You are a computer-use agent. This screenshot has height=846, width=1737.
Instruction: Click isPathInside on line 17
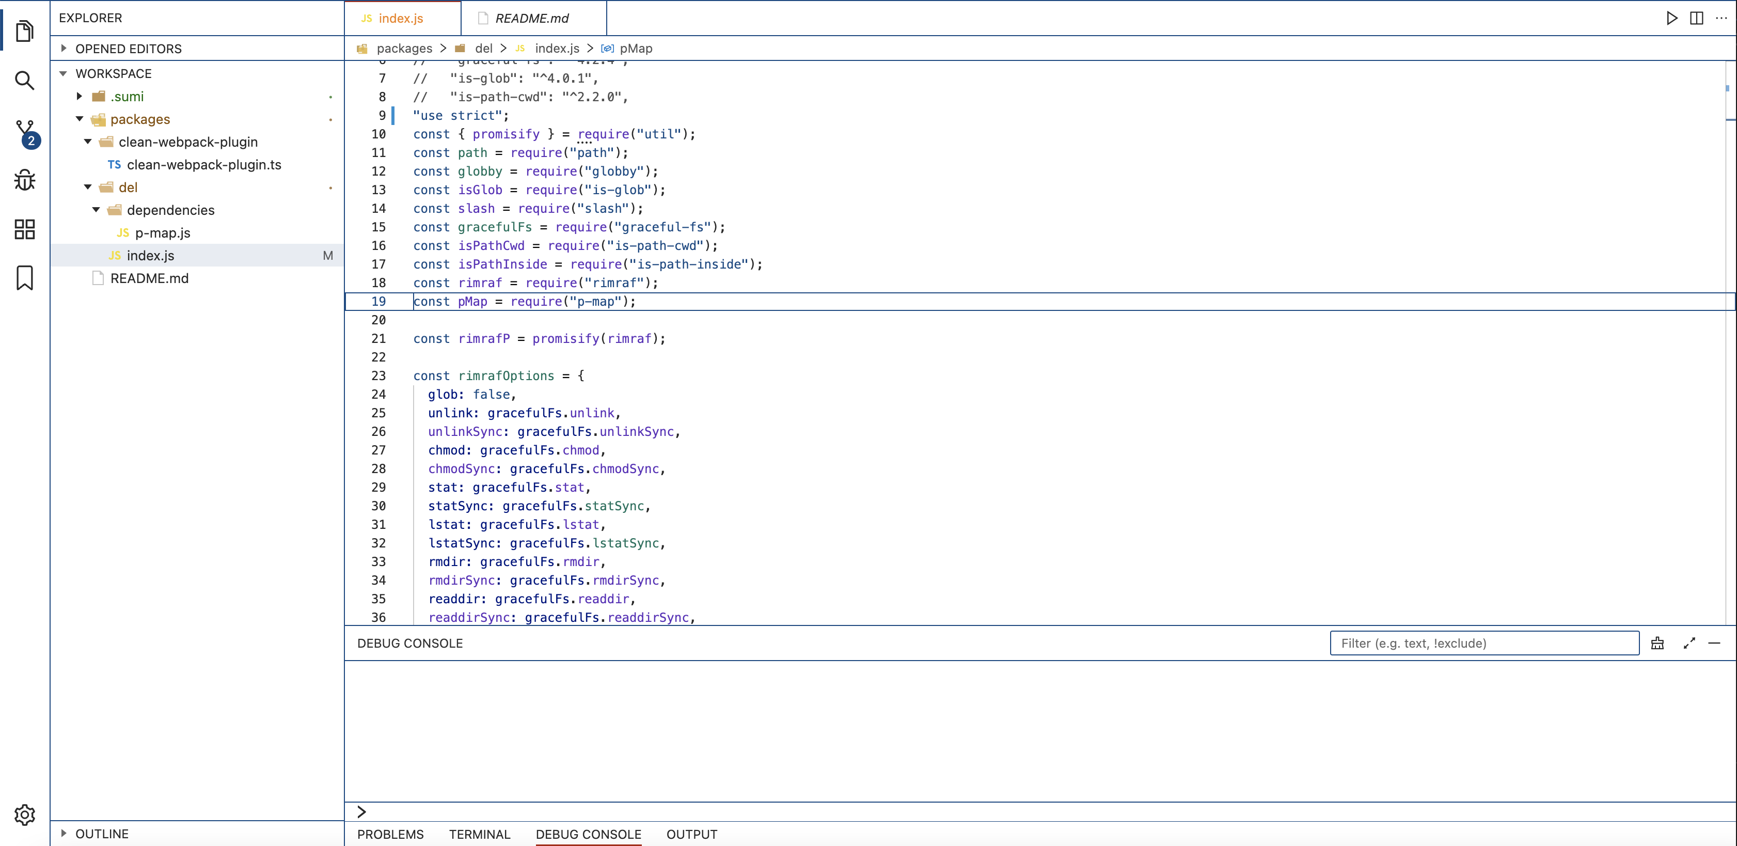(502, 264)
